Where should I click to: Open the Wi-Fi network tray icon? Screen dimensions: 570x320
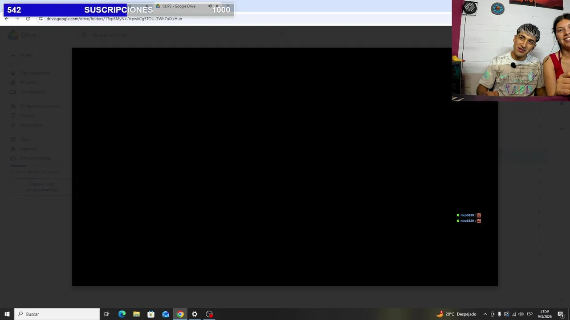click(514, 314)
